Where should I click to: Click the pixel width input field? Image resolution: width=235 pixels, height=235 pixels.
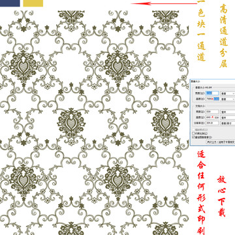tap(212, 93)
